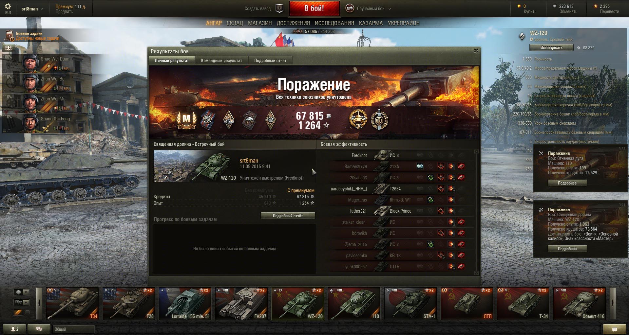Viewport: 629px width, 335px height.
Task: Toggle the orange stripe favorites filter button
Action: pos(18,312)
